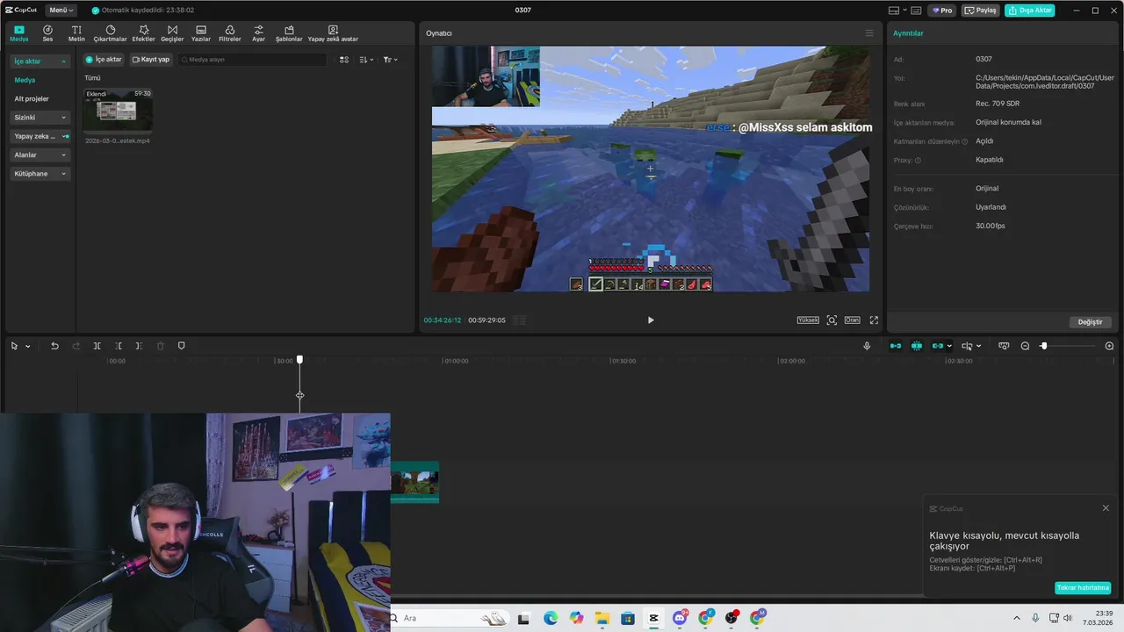Open the Filtreler tab

point(229,33)
